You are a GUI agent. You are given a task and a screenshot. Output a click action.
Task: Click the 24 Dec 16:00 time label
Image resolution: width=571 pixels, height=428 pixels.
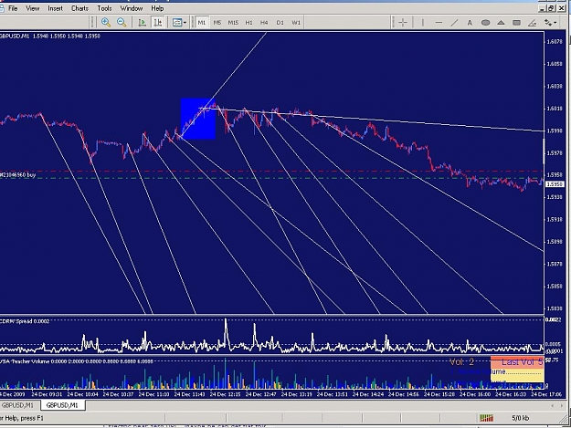[475, 394]
